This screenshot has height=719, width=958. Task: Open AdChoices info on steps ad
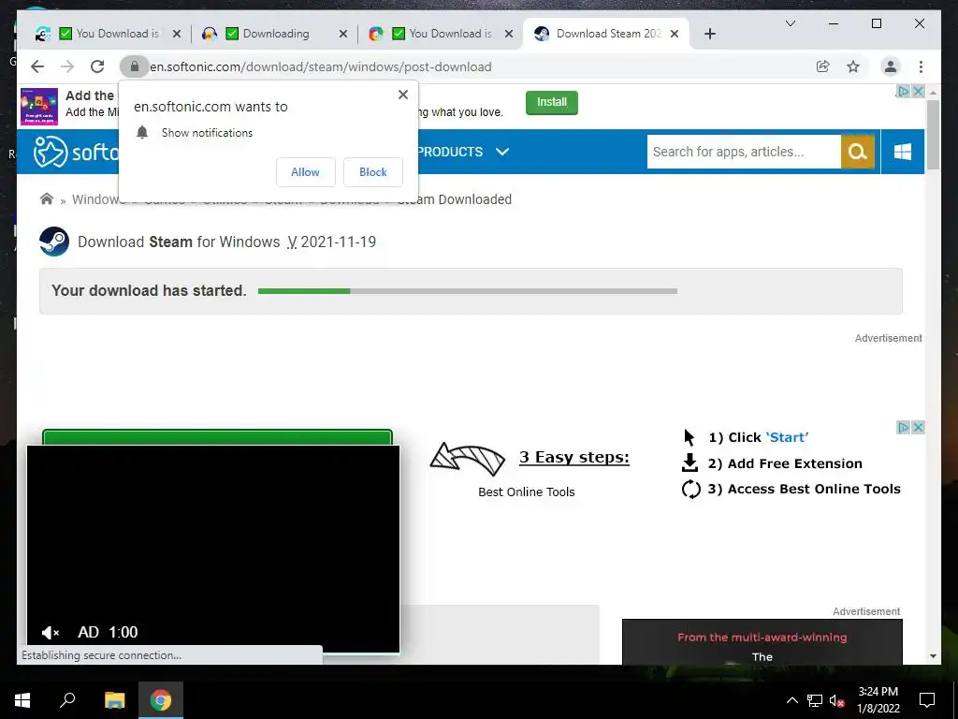tap(903, 427)
